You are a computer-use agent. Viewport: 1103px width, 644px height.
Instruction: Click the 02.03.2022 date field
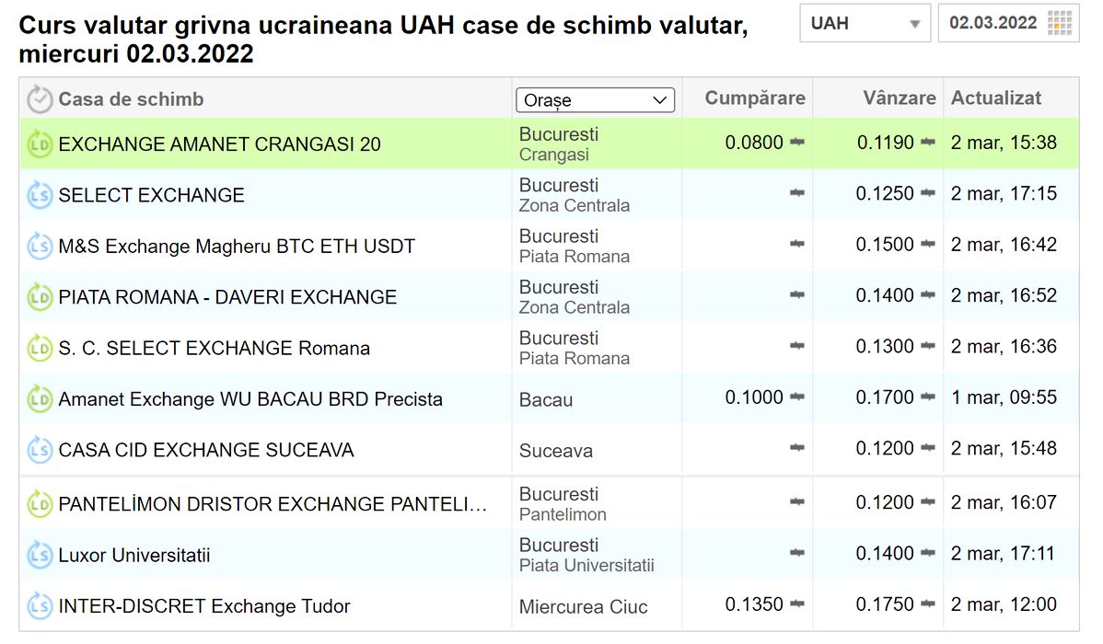tap(993, 23)
